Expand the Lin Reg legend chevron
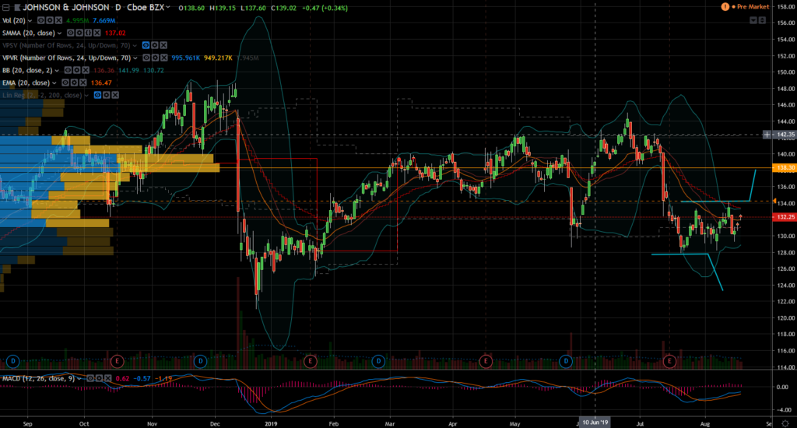797x428 pixels. (x=86, y=96)
